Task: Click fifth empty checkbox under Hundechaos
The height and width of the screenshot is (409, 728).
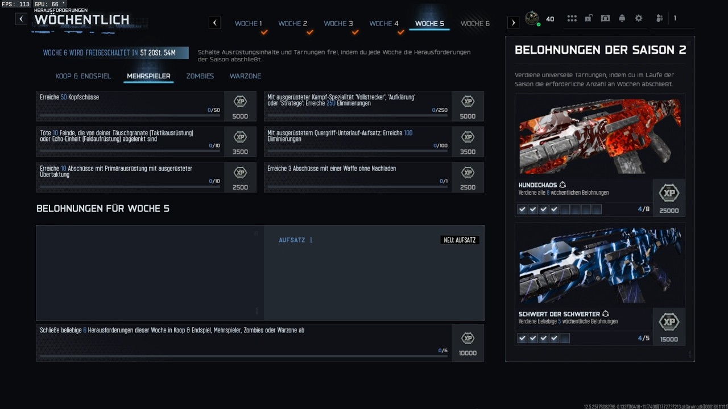Action: pos(565,210)
